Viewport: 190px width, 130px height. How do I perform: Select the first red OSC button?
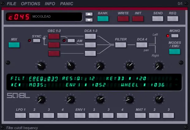54,36
